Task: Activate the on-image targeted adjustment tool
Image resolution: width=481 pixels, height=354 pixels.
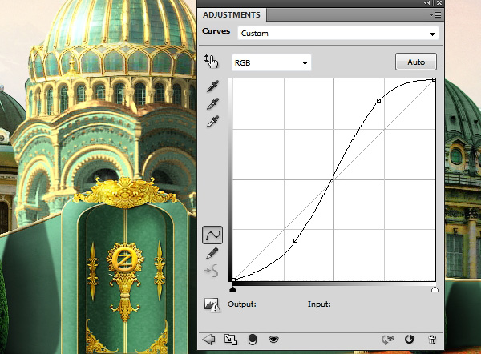Action: 212,62
